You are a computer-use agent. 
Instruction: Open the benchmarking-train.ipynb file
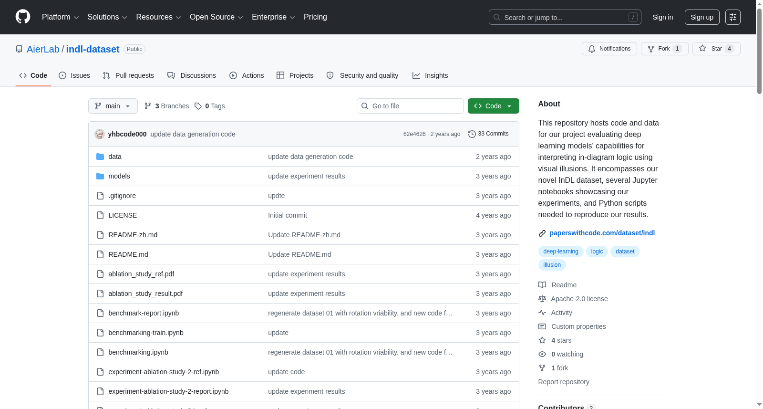146,333
